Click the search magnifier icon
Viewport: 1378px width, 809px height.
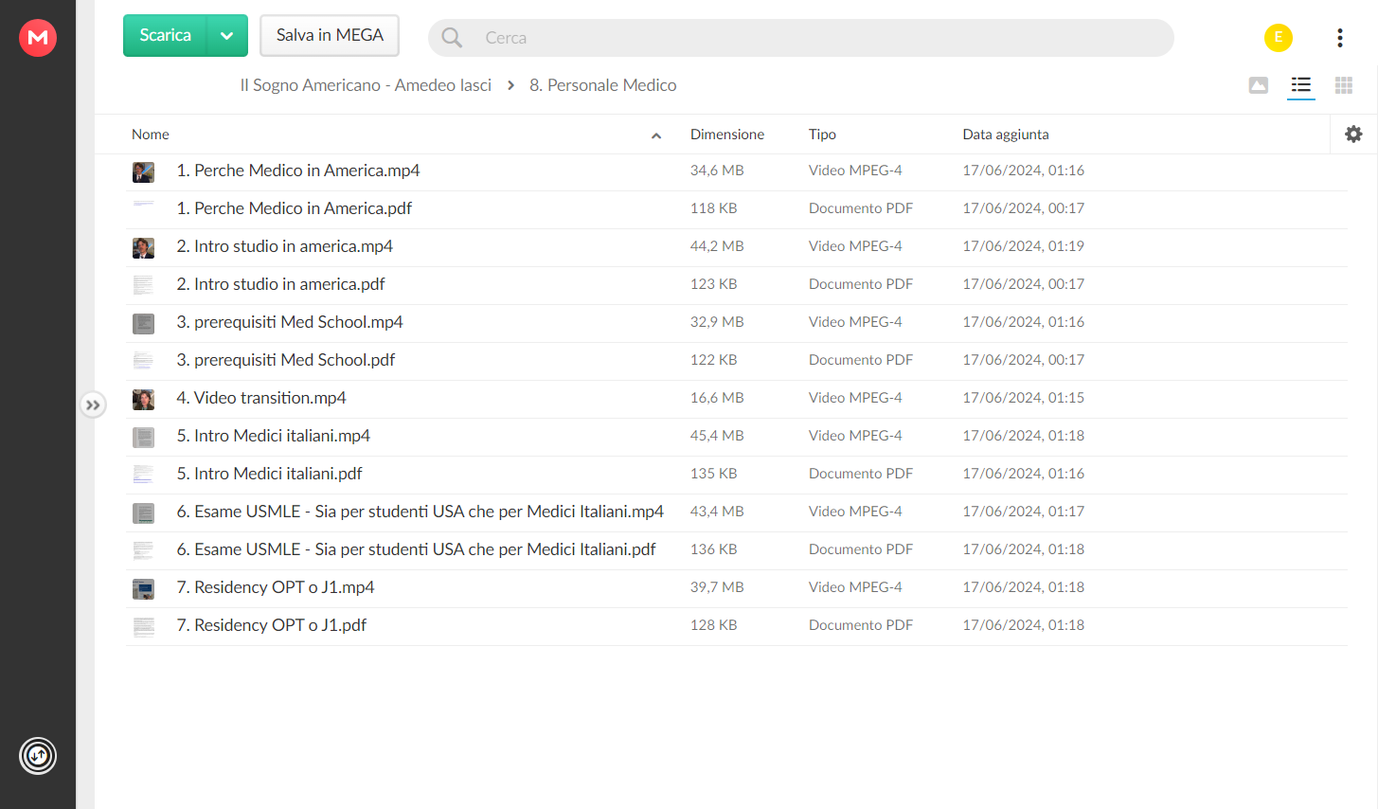[x=453, y=38]
